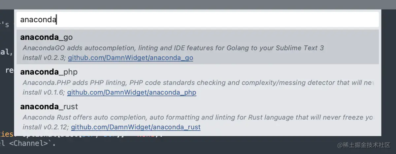Select the anaconda_php package title

coord(49,72)
